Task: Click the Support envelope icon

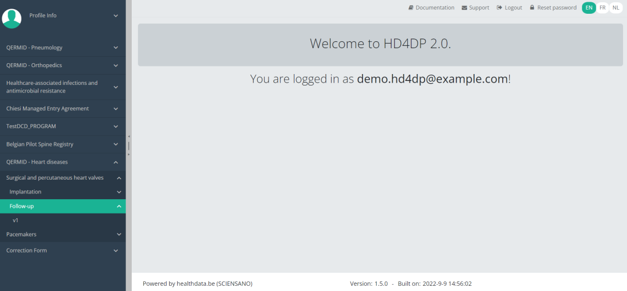Action: pyautogui.click(x=464, y=8)
